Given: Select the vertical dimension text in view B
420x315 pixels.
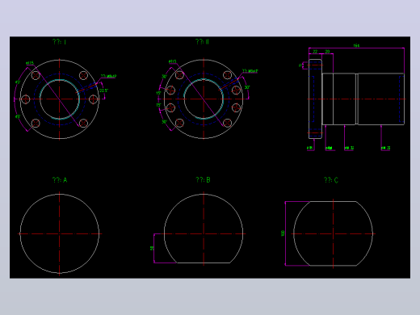Looking at the screenshot, I should 152,248.
